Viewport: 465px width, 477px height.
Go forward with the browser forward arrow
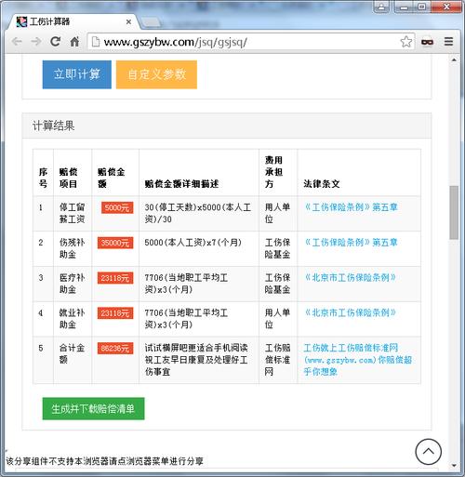tap(36, 41)
